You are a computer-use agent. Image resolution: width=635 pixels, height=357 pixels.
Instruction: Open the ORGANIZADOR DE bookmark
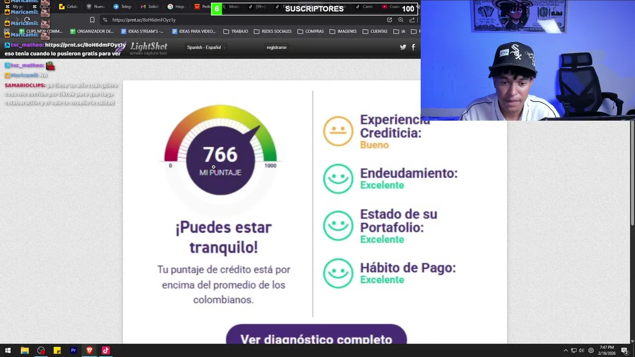point(92,31)
